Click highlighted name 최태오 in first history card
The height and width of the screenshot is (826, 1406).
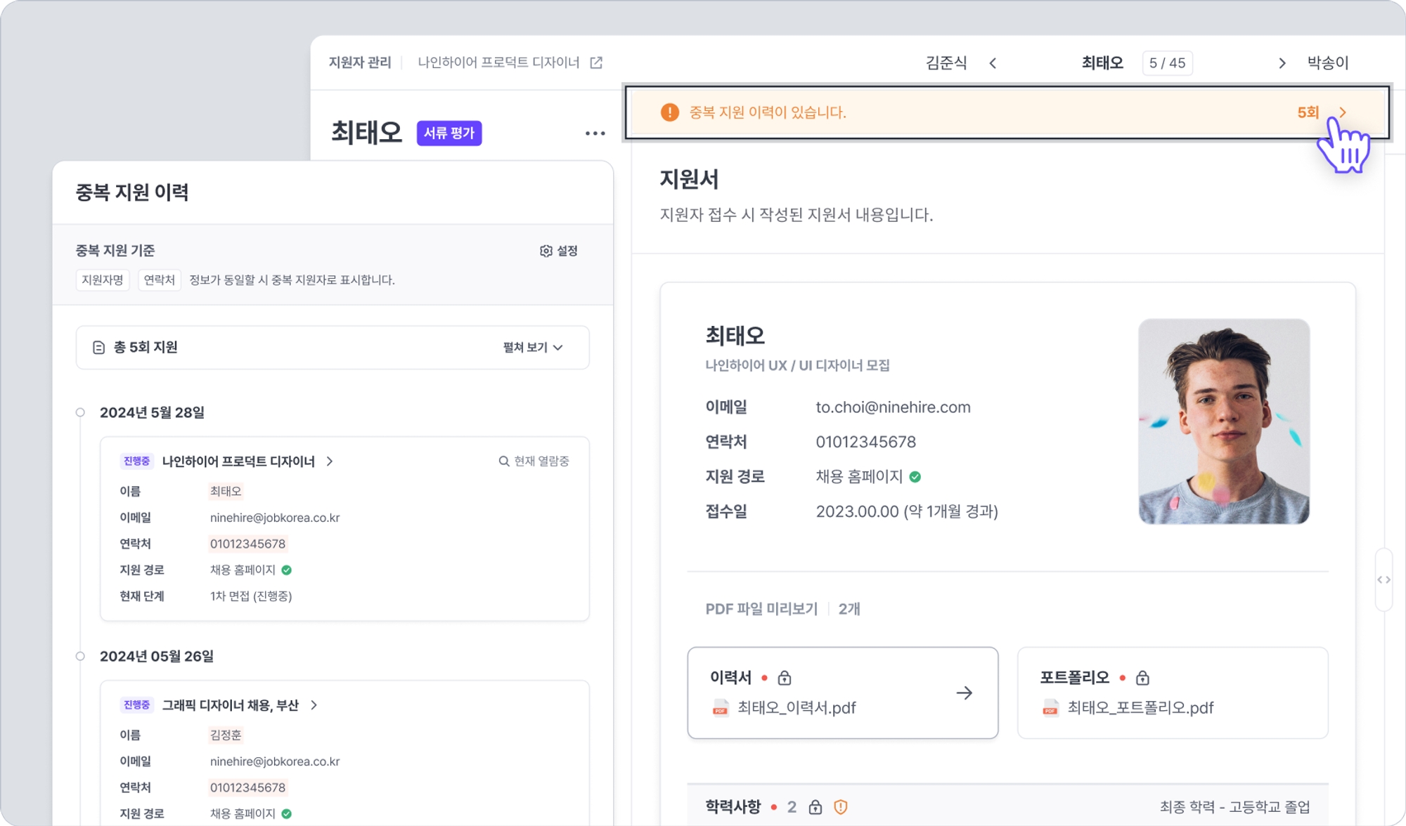point(226,492)
